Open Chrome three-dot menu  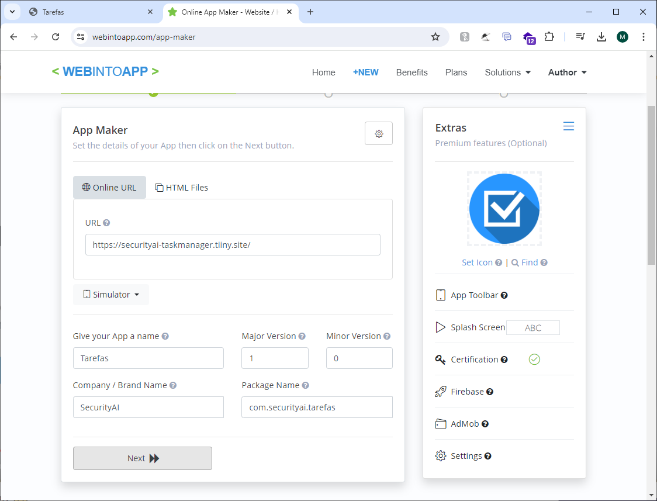643,37
